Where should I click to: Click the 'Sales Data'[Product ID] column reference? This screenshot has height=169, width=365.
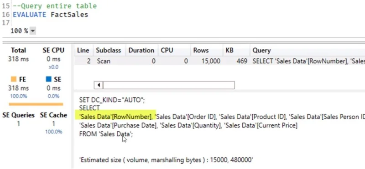pos(252,117)
